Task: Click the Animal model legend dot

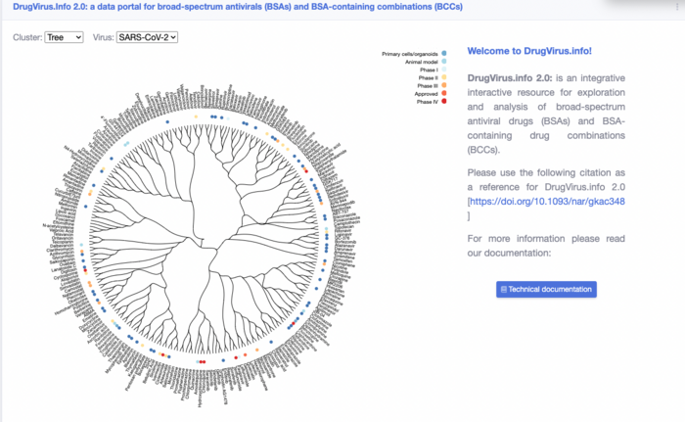Action: click(x=445, y=61)
